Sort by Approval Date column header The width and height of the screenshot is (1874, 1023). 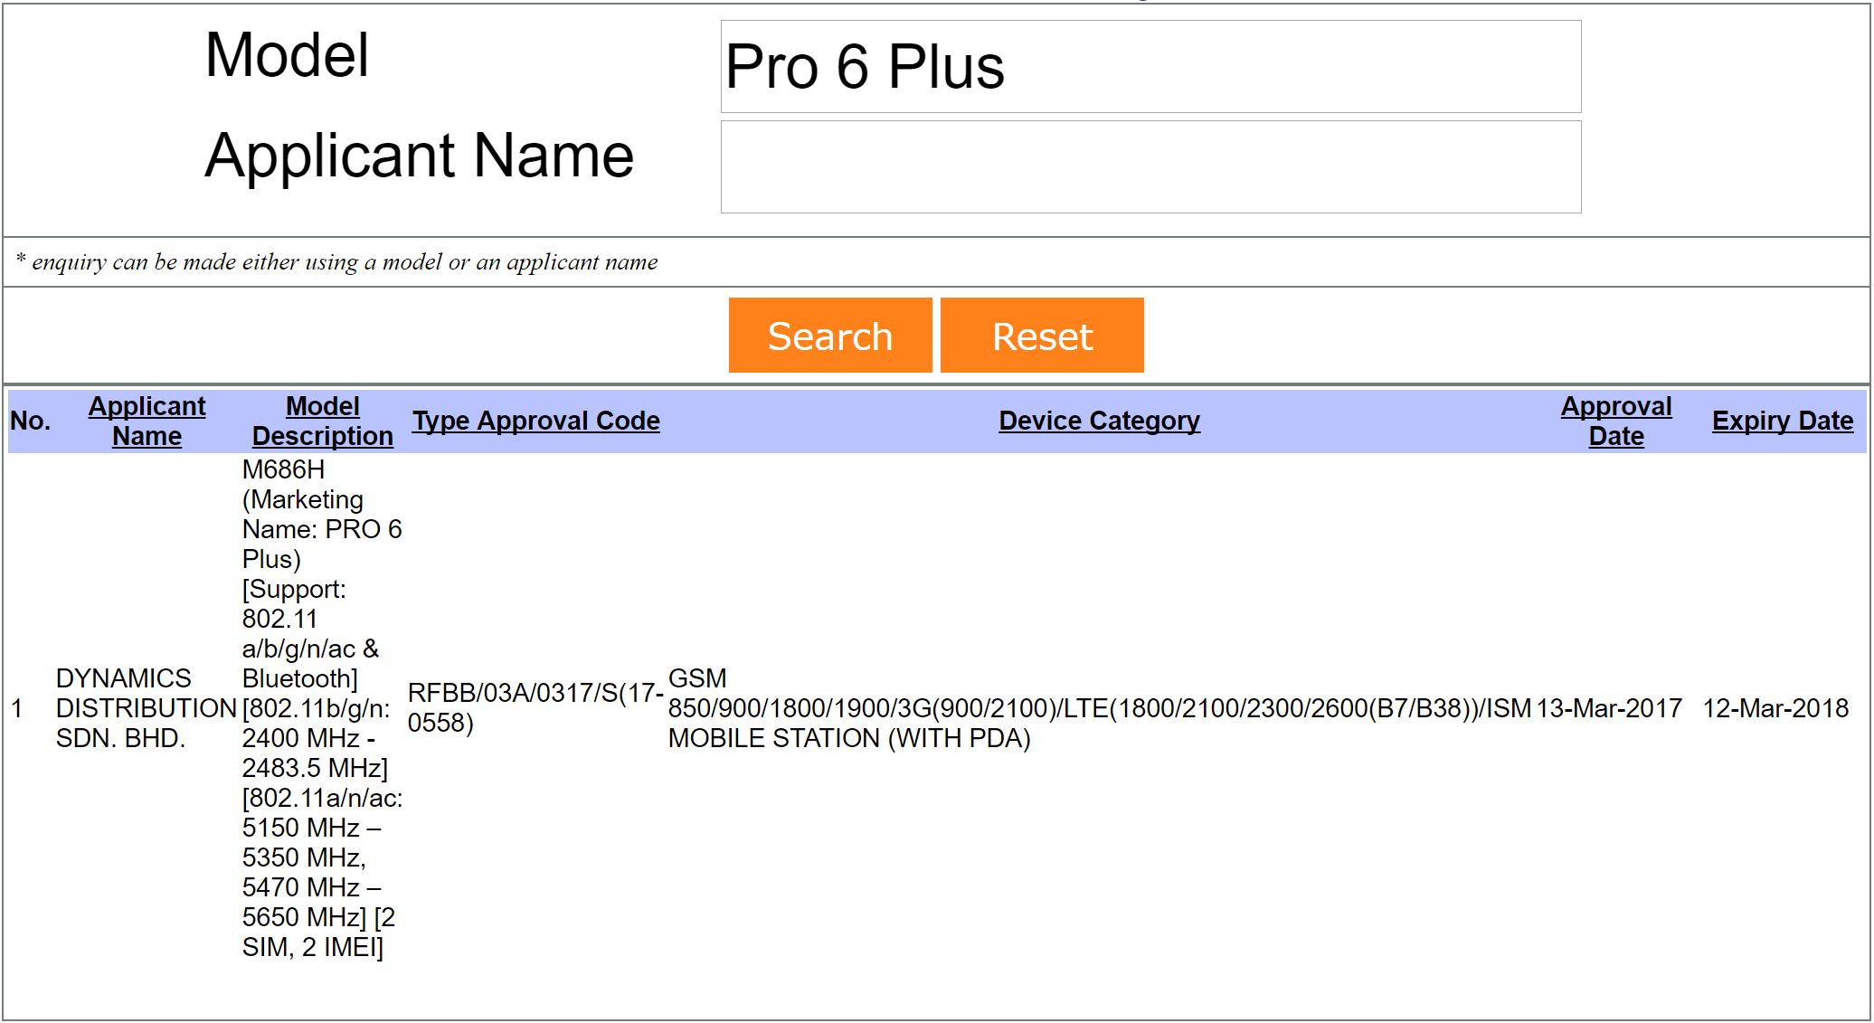pyautogui.click(x=1616, y=421)
